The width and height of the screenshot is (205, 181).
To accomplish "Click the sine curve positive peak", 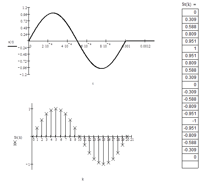I will (x=53, y=13).
